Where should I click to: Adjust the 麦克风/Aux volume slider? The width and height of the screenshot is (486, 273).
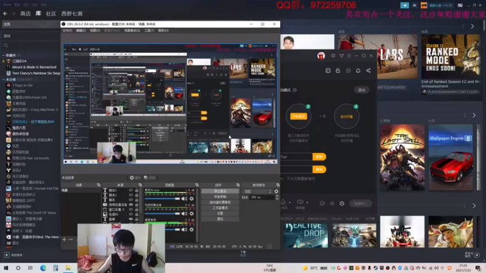pos(162,199)
